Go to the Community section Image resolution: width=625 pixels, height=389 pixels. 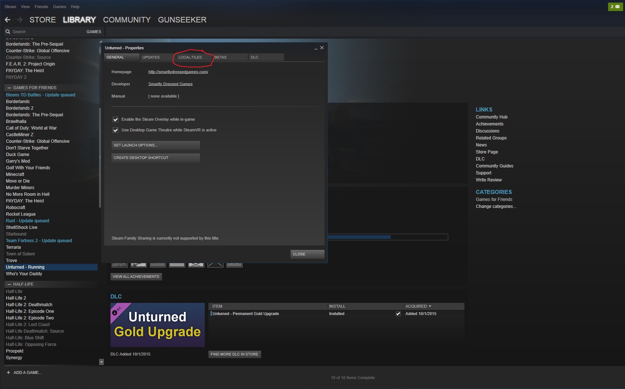(127, 20)
